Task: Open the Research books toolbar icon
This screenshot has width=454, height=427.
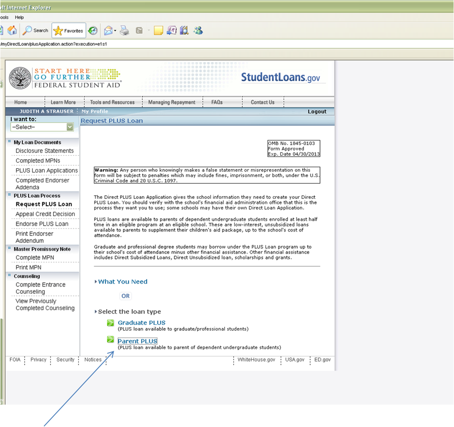Action: (184, 31)
